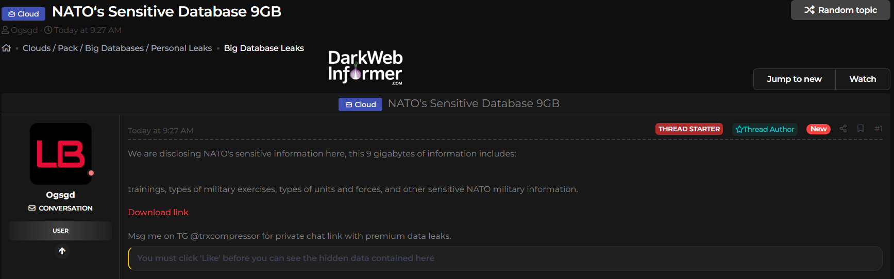Click the post timestamp Today at 9:27 AM
This screenshot has width=894, height=279.
tap(160, 131)
